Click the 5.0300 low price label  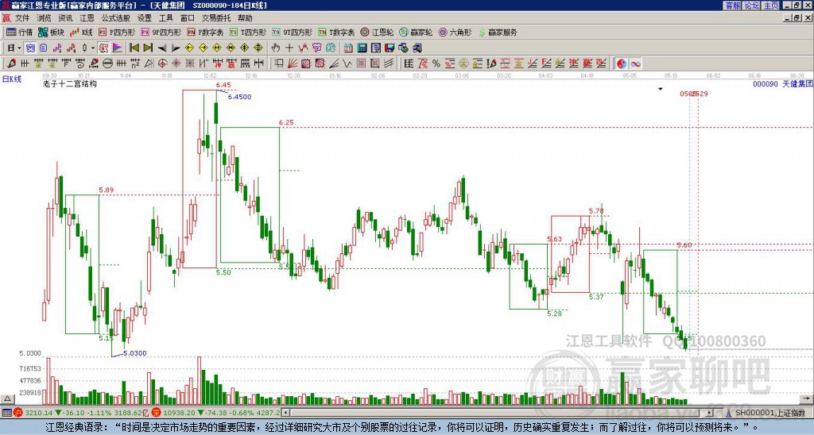click(135, 353)
